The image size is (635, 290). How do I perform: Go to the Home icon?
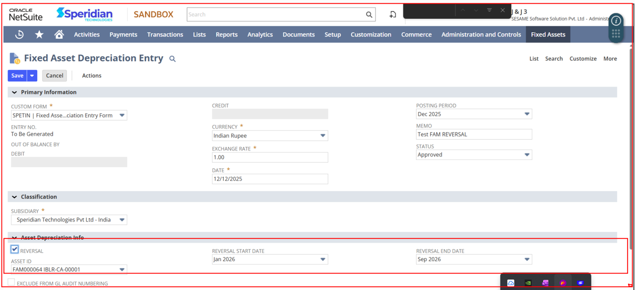click(59, 34)
